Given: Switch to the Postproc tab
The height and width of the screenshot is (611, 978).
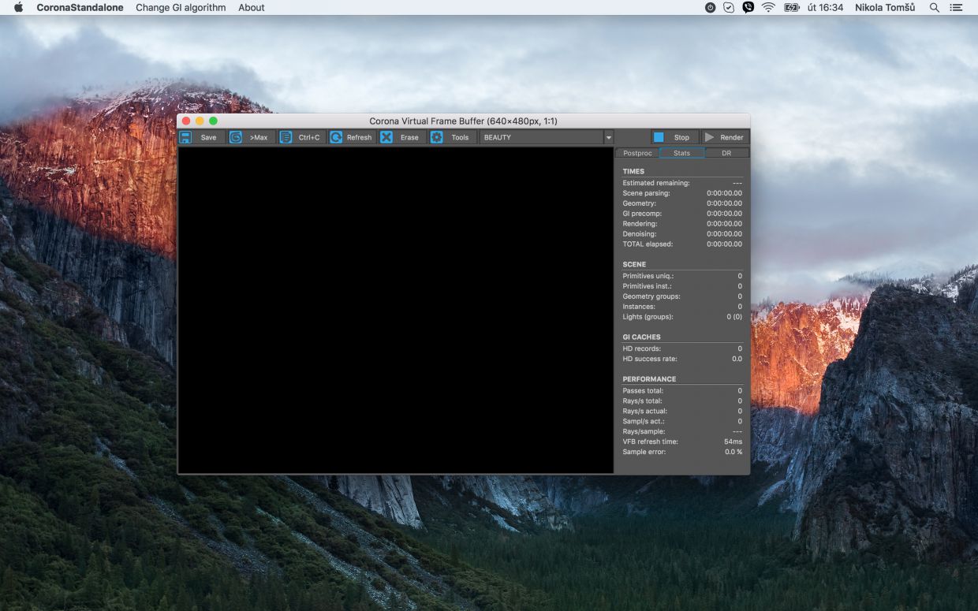Looking at the screenshot, I should (x=637, y=153).
